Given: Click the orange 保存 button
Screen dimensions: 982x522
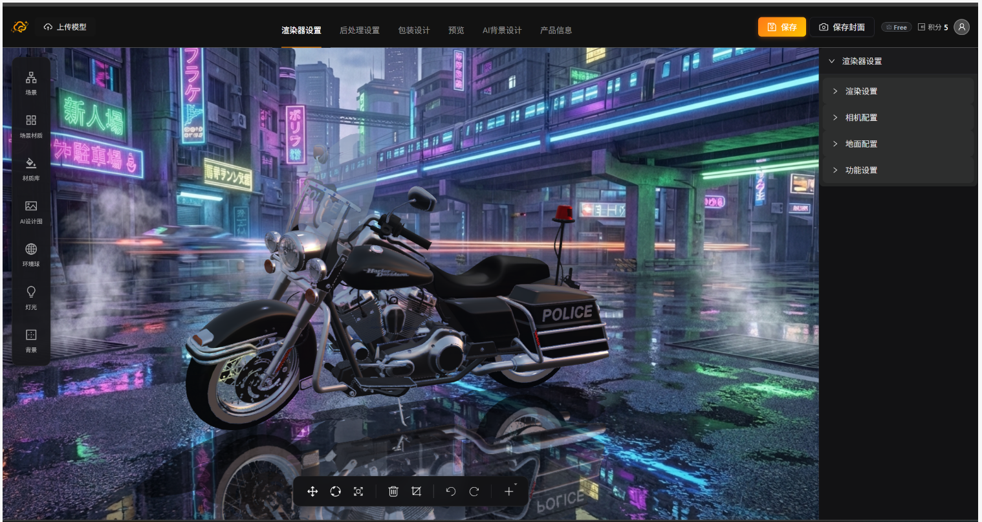Looking at the screenshot, I should (x=781, y=27).
